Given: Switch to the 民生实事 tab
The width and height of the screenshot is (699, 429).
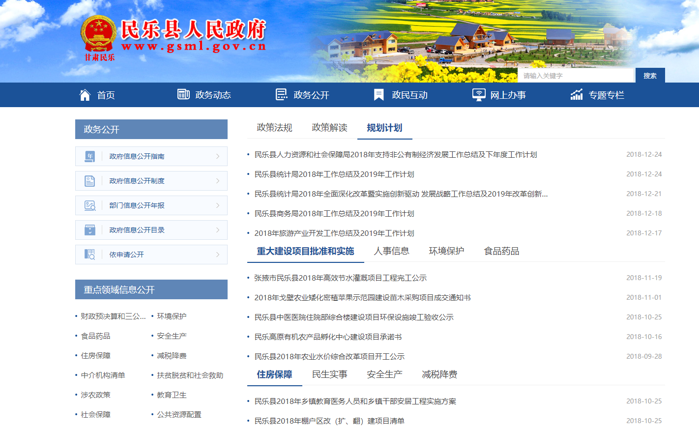Looking at the screenshot, I should coord(329,374).
